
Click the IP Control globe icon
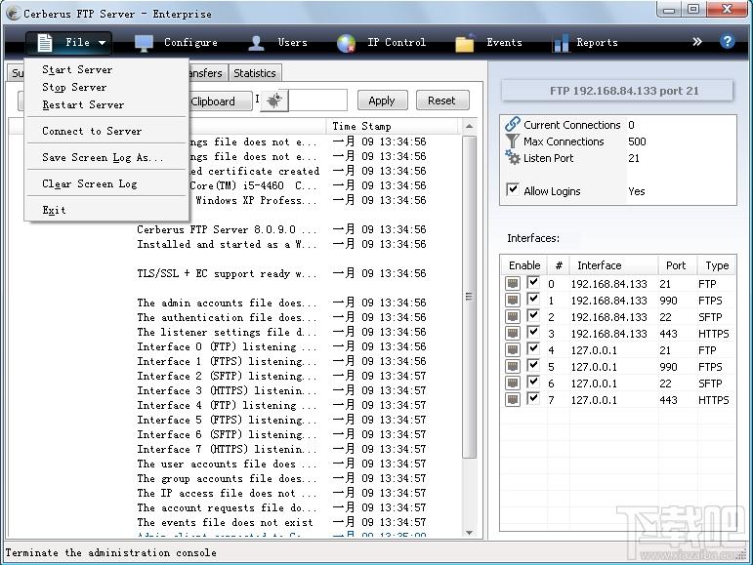tap(346, 43)
